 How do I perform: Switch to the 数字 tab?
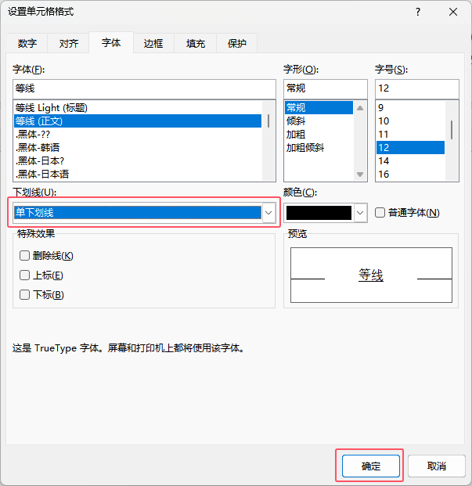(x=27, y=43)
